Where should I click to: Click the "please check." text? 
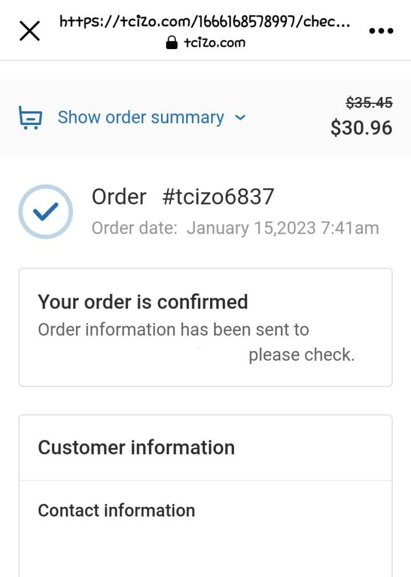tap(301, 355)
